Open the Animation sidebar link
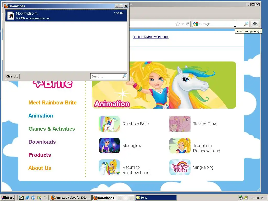The height and width of the screenshot is (201, 268). tap(41, 116)
